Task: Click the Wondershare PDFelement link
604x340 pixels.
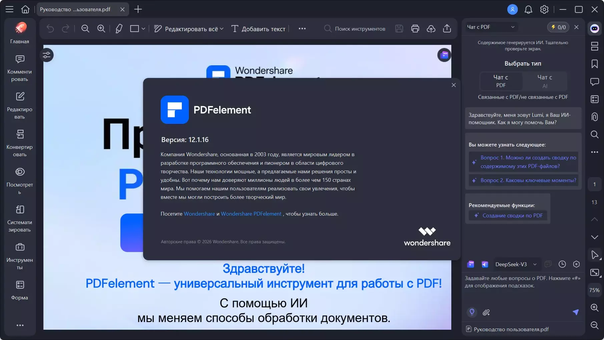Action: [x=251, y=214]
